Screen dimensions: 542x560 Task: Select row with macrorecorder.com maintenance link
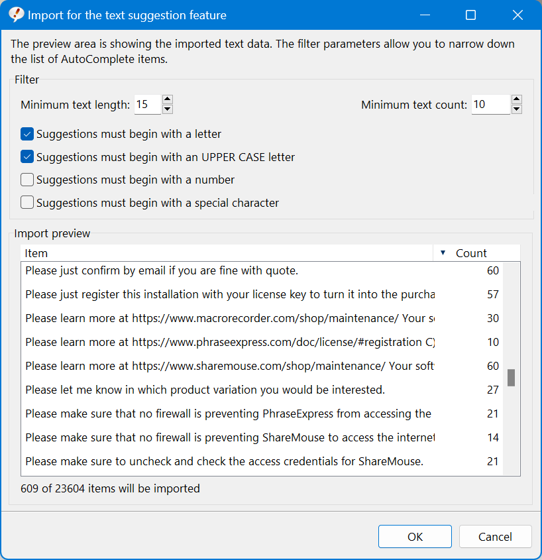262,318
